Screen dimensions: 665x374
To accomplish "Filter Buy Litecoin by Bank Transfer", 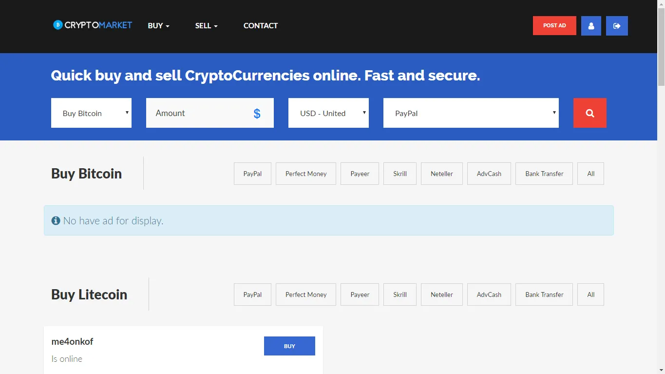I will pos(544,295).
